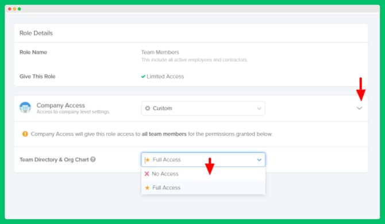Select the No Access option
This screenshot has height=224, width=385.
pos(203,174)
